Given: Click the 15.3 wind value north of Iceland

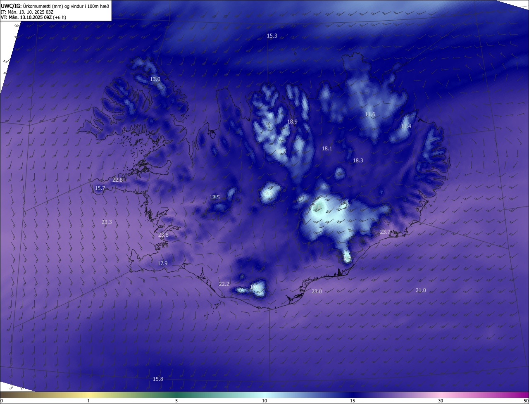Looking at the screenshot, I should click(x=272, y=36).
